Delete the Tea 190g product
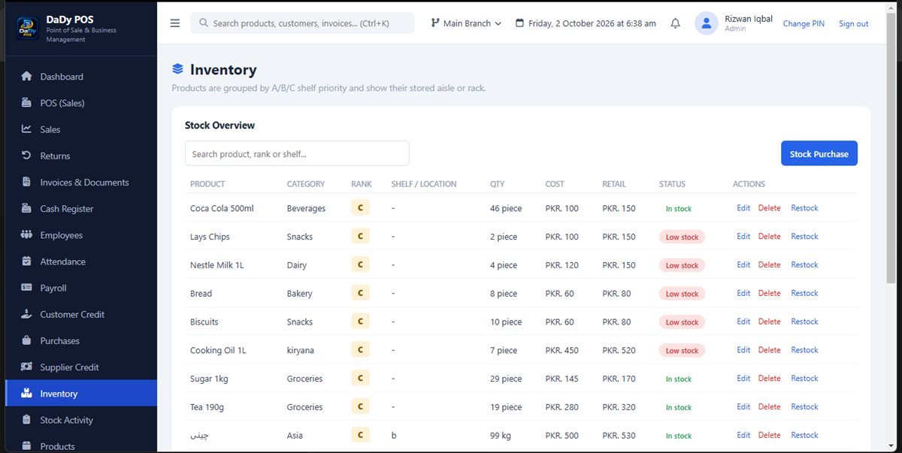902x453 pixels. [769, 406]
